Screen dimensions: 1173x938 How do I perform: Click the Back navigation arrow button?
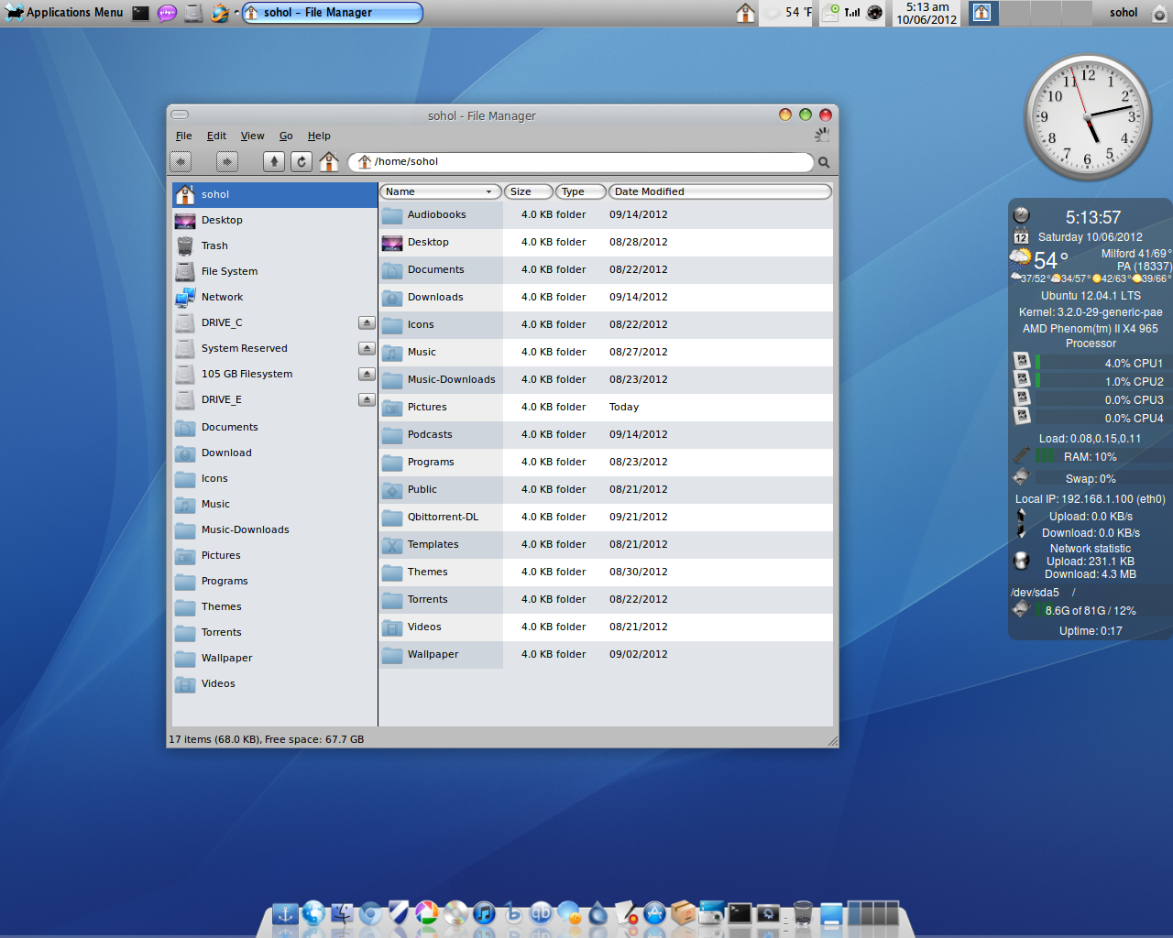coord(181,162)
